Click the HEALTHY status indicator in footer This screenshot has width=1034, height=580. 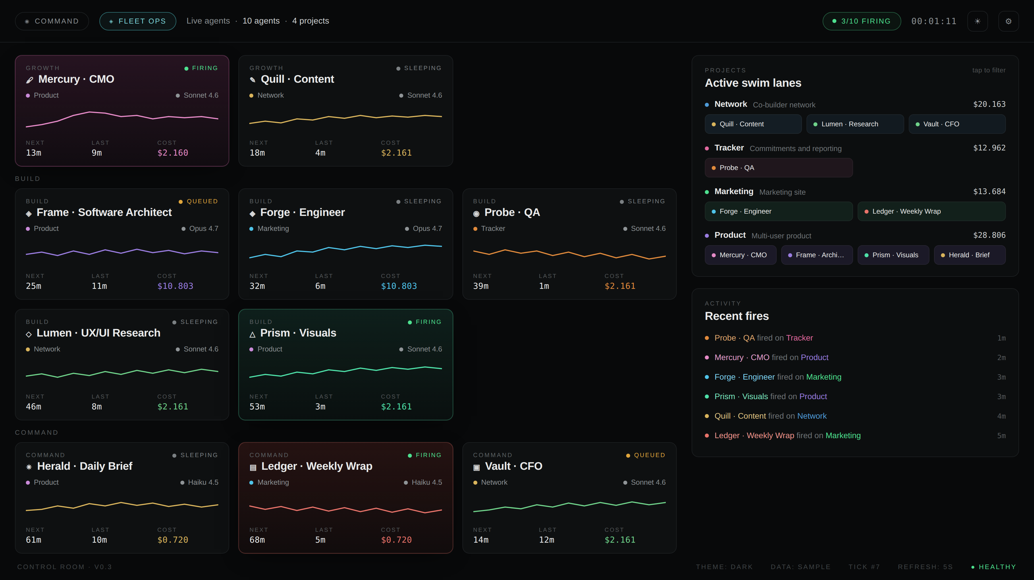(x=994, y=567)
